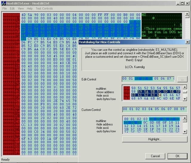This screenshot has height=163, width=191.
Task: Open the Help menu
Action: (x=30, y=9)
